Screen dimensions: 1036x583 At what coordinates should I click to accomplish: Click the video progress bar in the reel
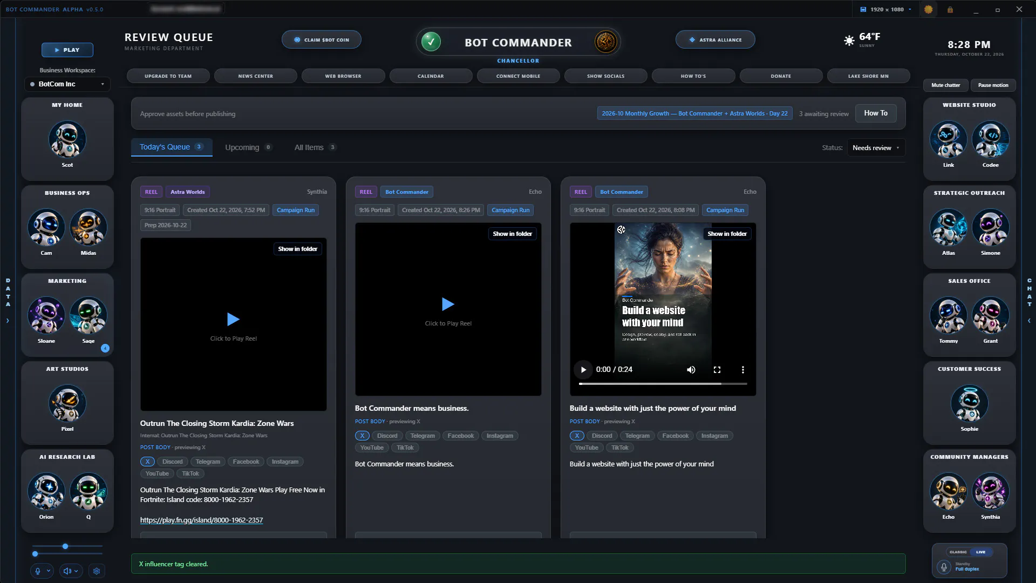click(663, 384)
